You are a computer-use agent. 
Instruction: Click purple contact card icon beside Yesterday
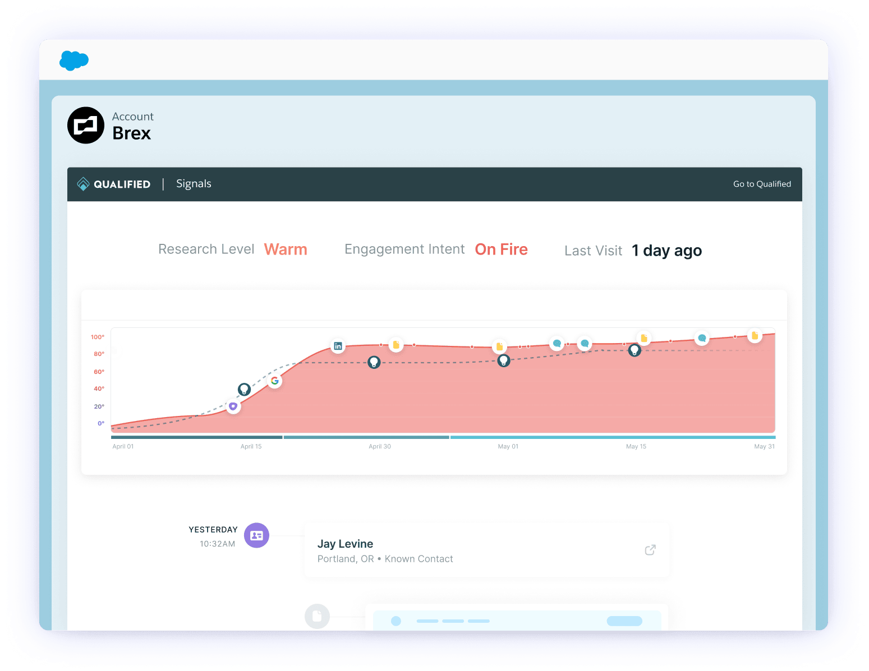[257, 535]
